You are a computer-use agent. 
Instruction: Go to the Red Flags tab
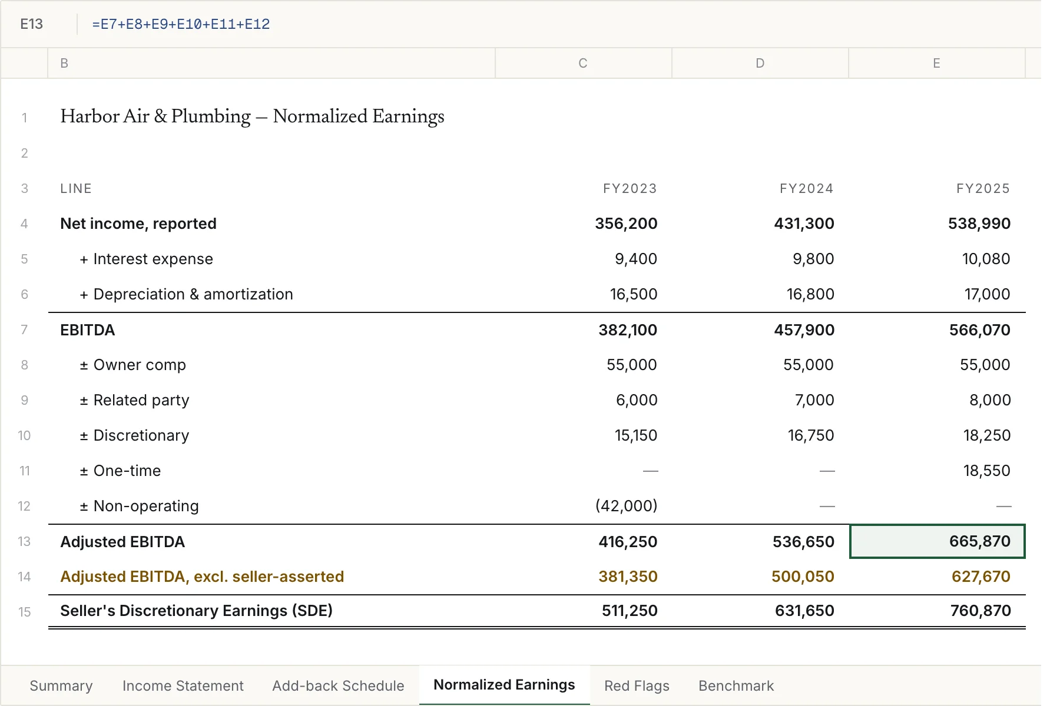pos(637,686)
